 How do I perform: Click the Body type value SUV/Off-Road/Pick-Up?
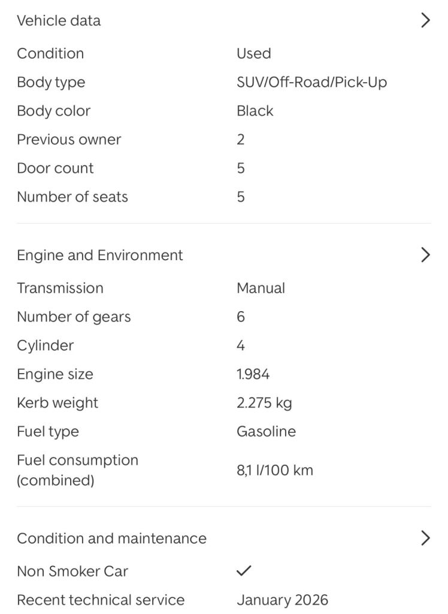point(311,82)
